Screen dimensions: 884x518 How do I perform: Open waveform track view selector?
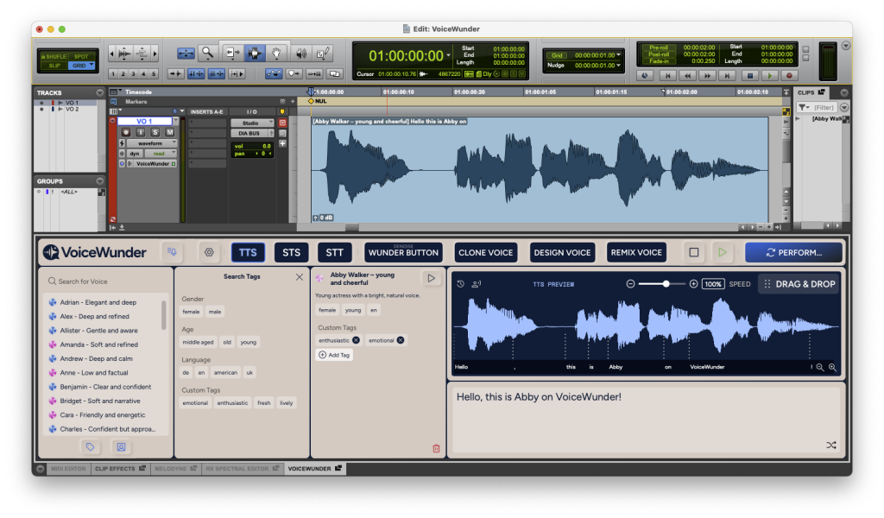tap(151, 143)
